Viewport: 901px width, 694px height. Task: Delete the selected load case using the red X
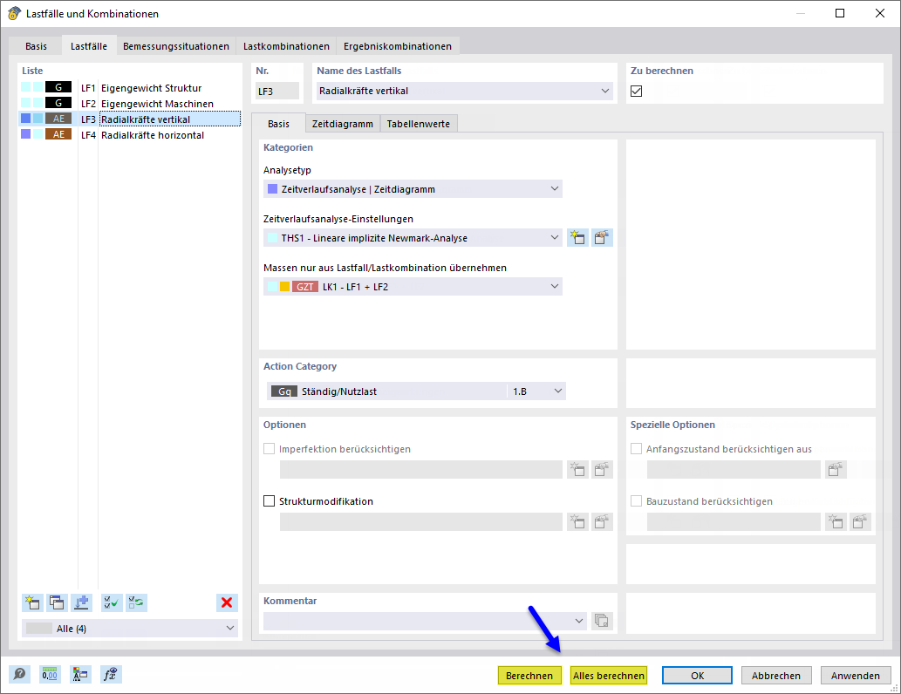227,602
